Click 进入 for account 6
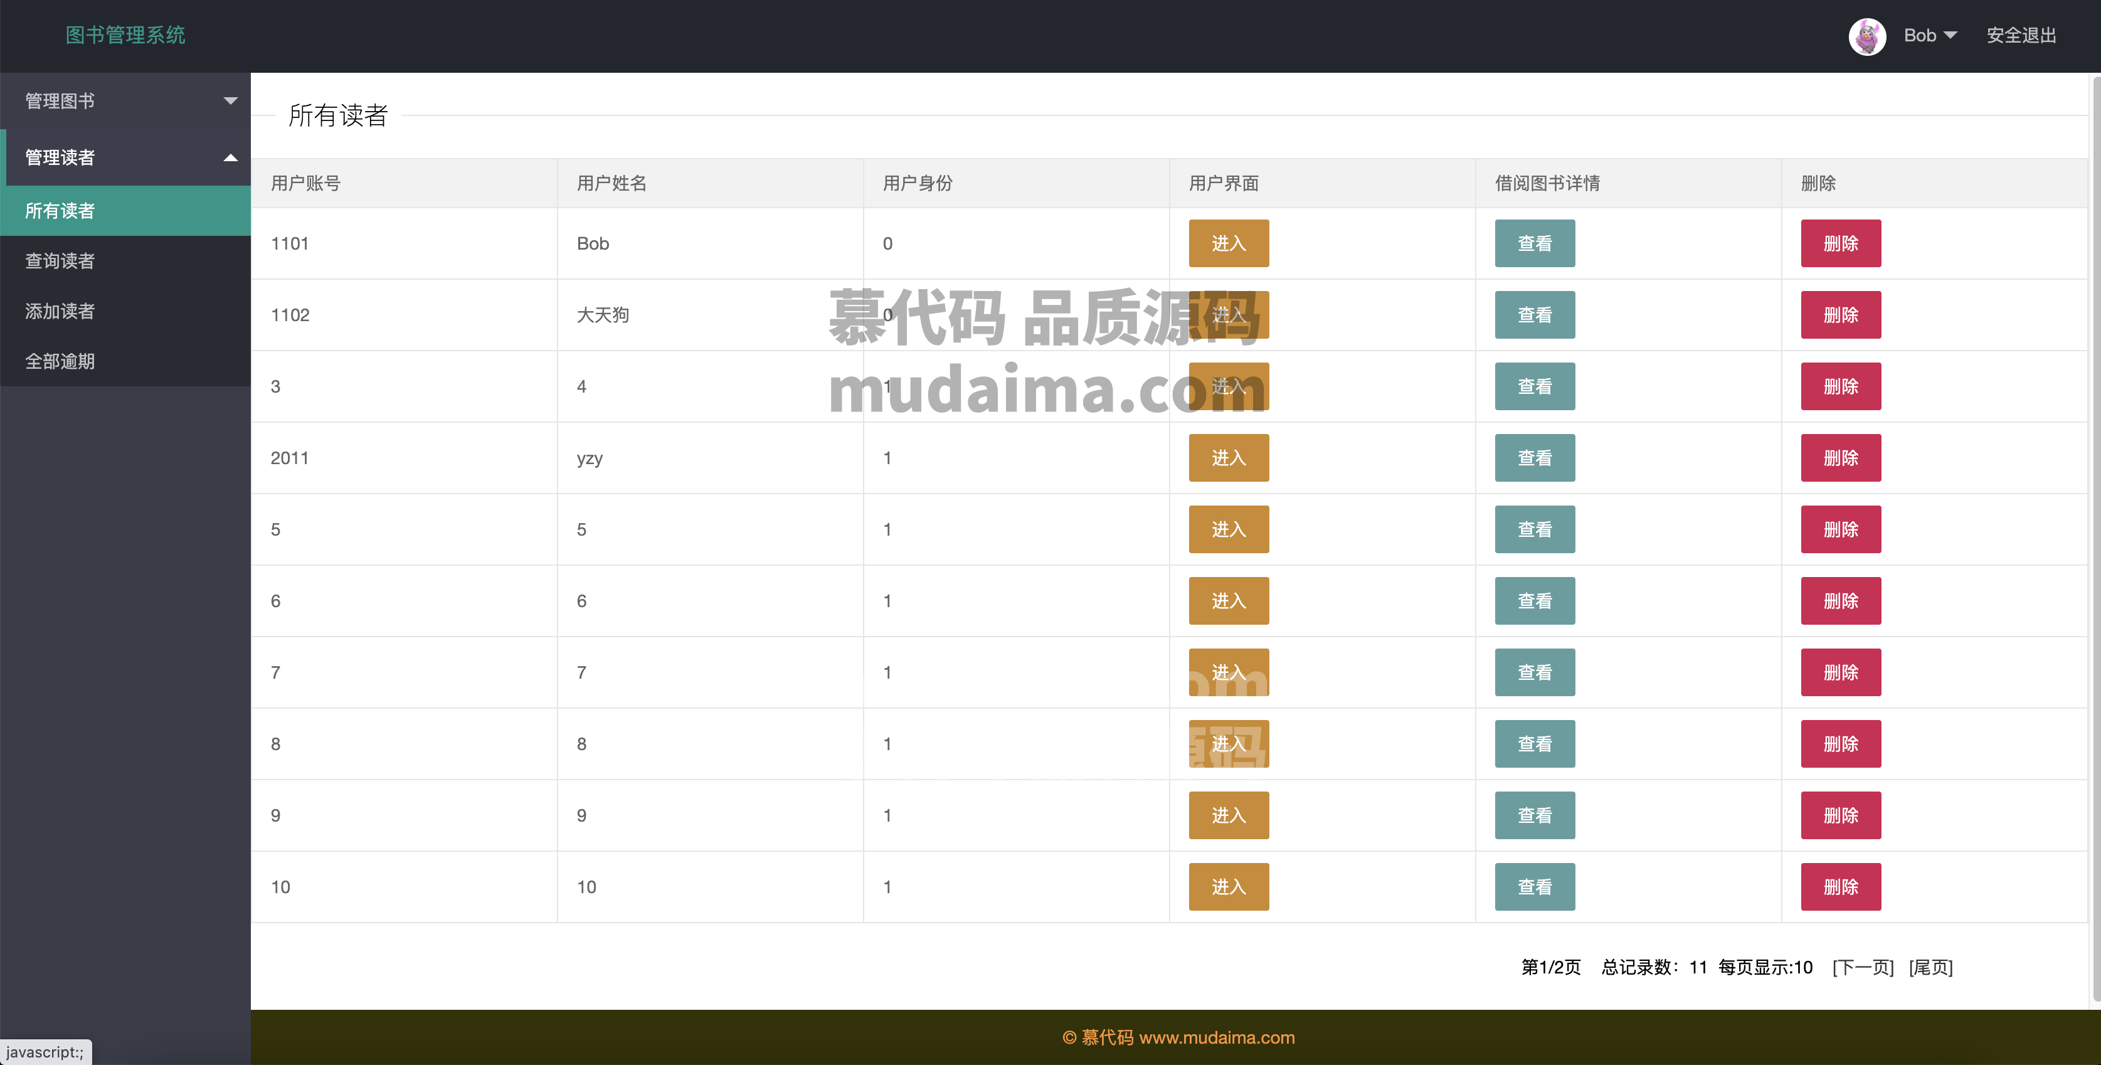The image size is (2101, 1065). [x=1229, y=601]
